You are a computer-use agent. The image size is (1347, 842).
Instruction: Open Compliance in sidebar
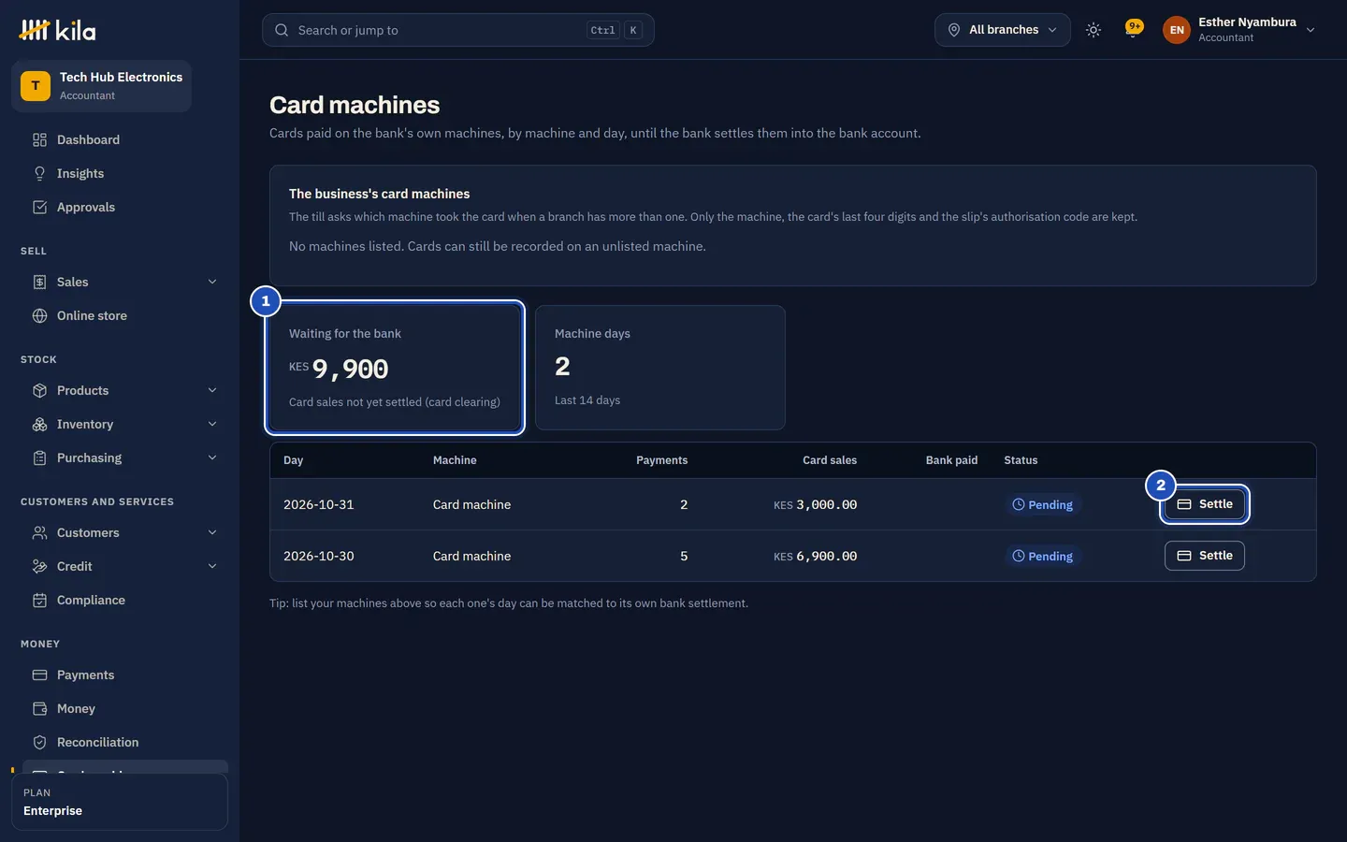point(120,600)
